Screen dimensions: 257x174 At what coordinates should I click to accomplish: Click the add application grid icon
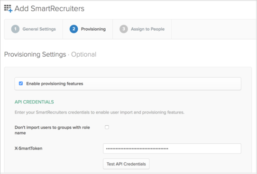point(8,9)
